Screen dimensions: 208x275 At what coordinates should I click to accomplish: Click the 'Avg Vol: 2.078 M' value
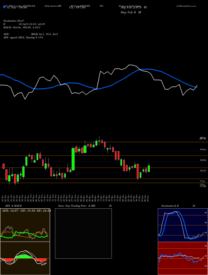coord(134,7)
